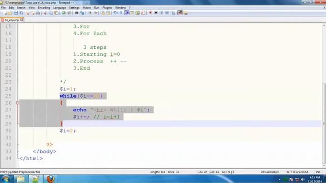The height and width of the screenshot is (183, 326).
Task: Click the Save recorded macro icon
Action: coord(173,13)
